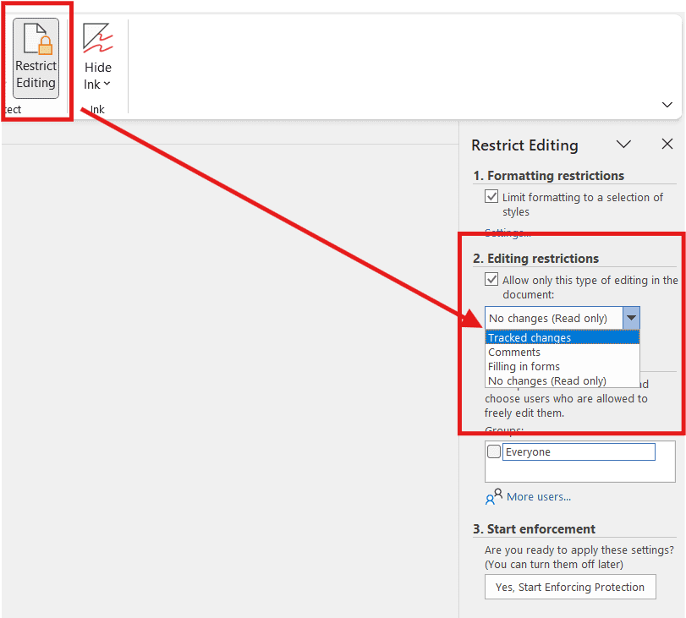Click the highlighted 'Tracked changes' entry
The height and width of the screenshot is (618, 686).
(x=530, y=336)
